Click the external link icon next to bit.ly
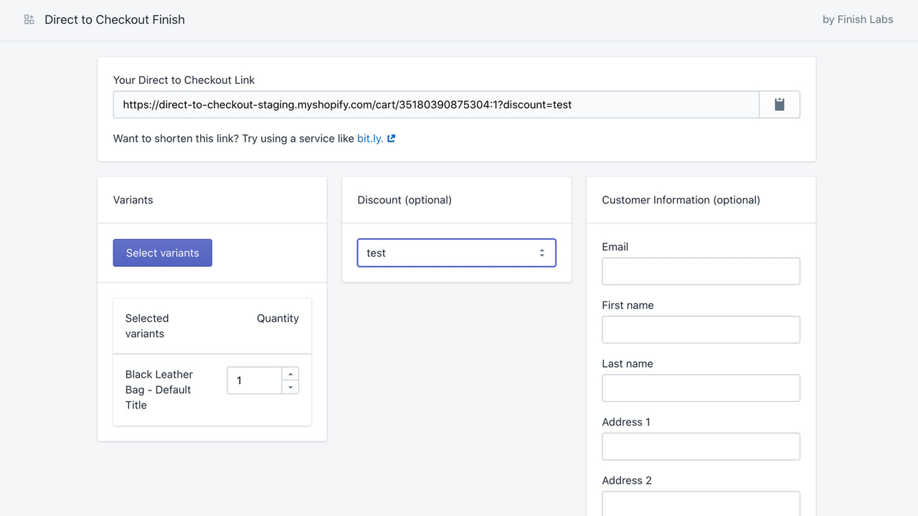 391,138
